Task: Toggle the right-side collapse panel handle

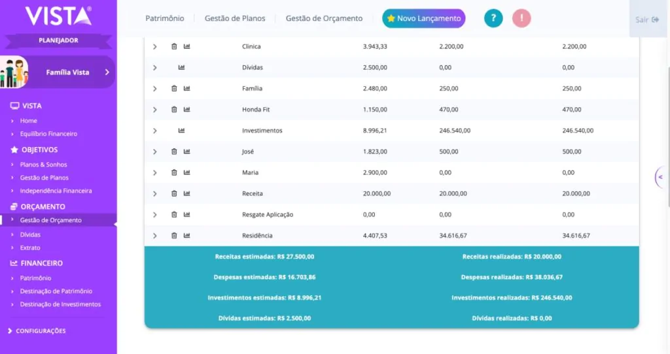Action: 661,177
